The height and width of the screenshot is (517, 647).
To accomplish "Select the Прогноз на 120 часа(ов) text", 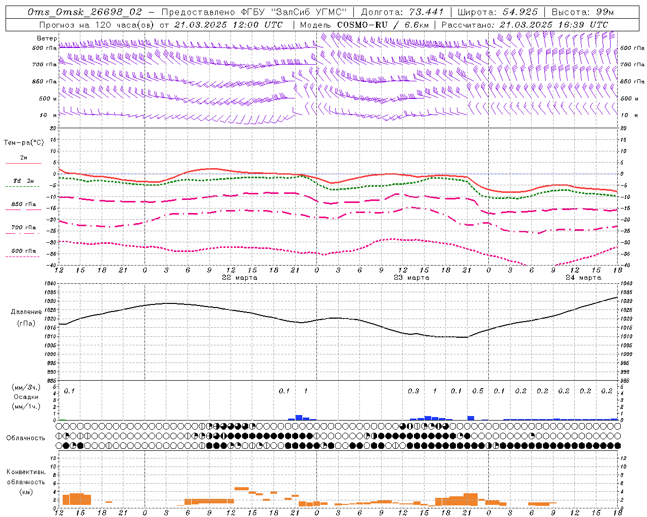I will (97, 24).
